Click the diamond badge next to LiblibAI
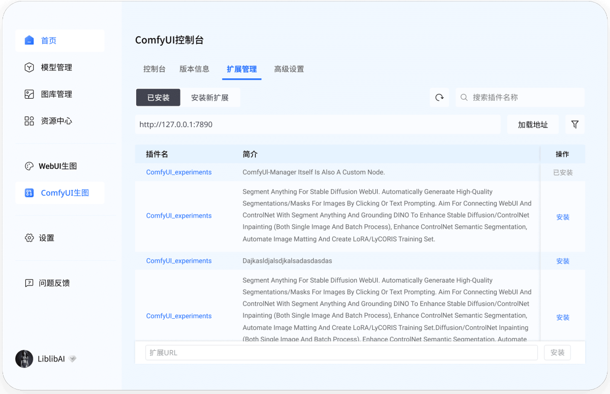Screen dimensions: 610x394 (73, 359)
